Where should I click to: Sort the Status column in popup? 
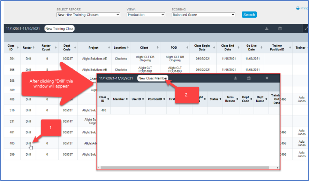click(x=214, y=99)
